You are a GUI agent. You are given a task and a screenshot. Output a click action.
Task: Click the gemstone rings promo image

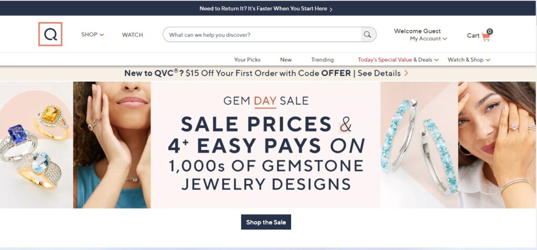pos(37,145)
